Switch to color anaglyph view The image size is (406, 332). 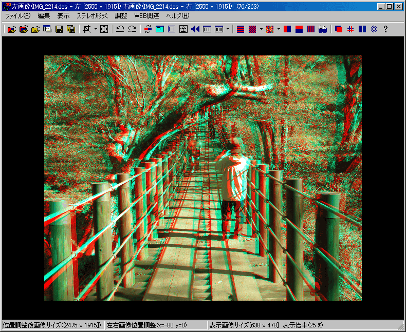click(270, 29)
